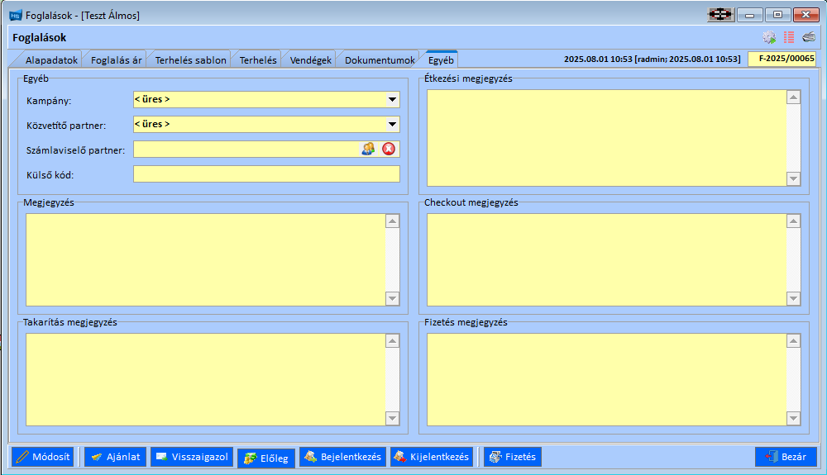The image size is (827, 475).
Task: Click the Bezár button
Action: point(786,457)
